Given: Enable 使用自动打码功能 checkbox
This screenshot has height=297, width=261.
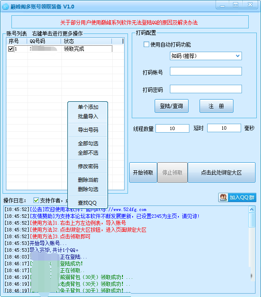Looking at the screenshot, I should coord(146,44).
